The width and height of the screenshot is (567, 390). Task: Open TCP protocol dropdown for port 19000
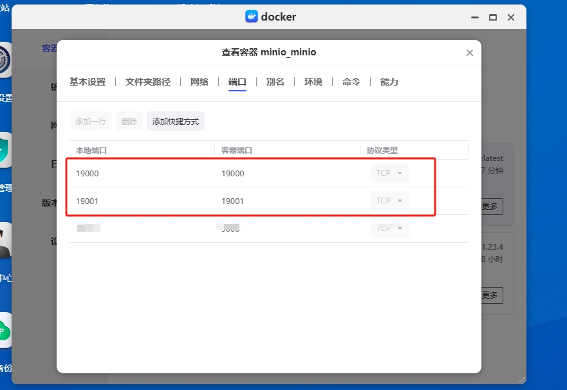[390, 173]
